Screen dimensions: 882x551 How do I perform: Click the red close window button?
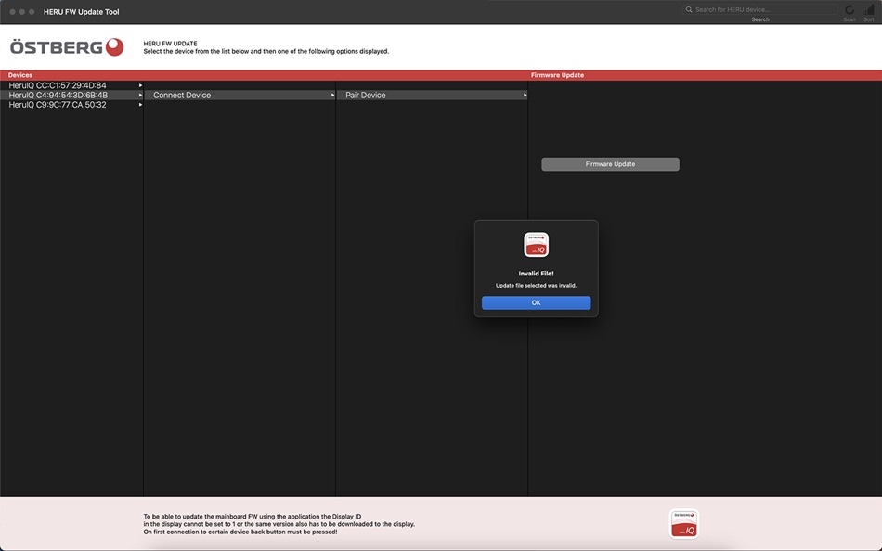pyautogui.click(x=12, y=12)
